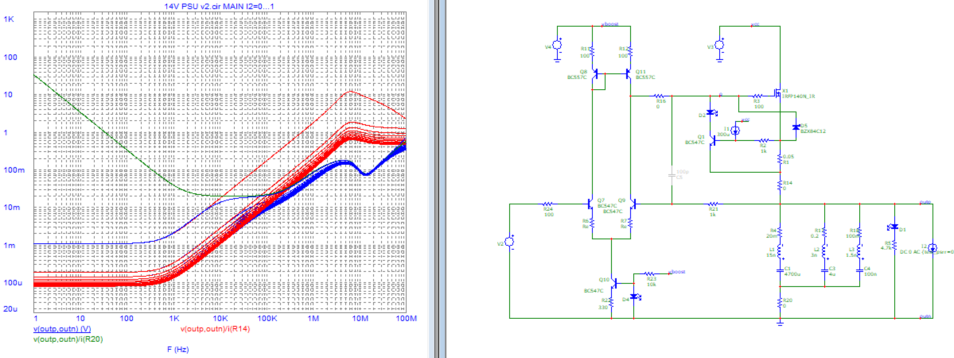This screenshot has width=954, height=358.
Task: Click the vboost net label near R23
Action: click(678, 272)
